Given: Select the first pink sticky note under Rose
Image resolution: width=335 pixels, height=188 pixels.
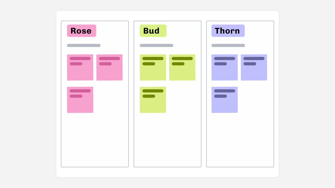Looking at the screenshot, I should point(80,70).
